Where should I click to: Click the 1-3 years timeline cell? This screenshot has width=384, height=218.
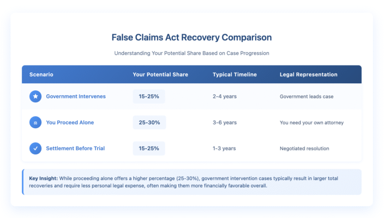[224, 148]
